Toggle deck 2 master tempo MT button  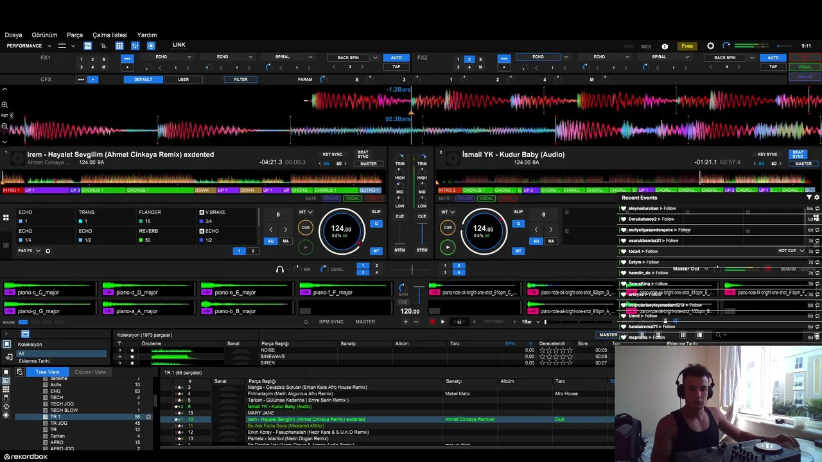coord(518,251)
